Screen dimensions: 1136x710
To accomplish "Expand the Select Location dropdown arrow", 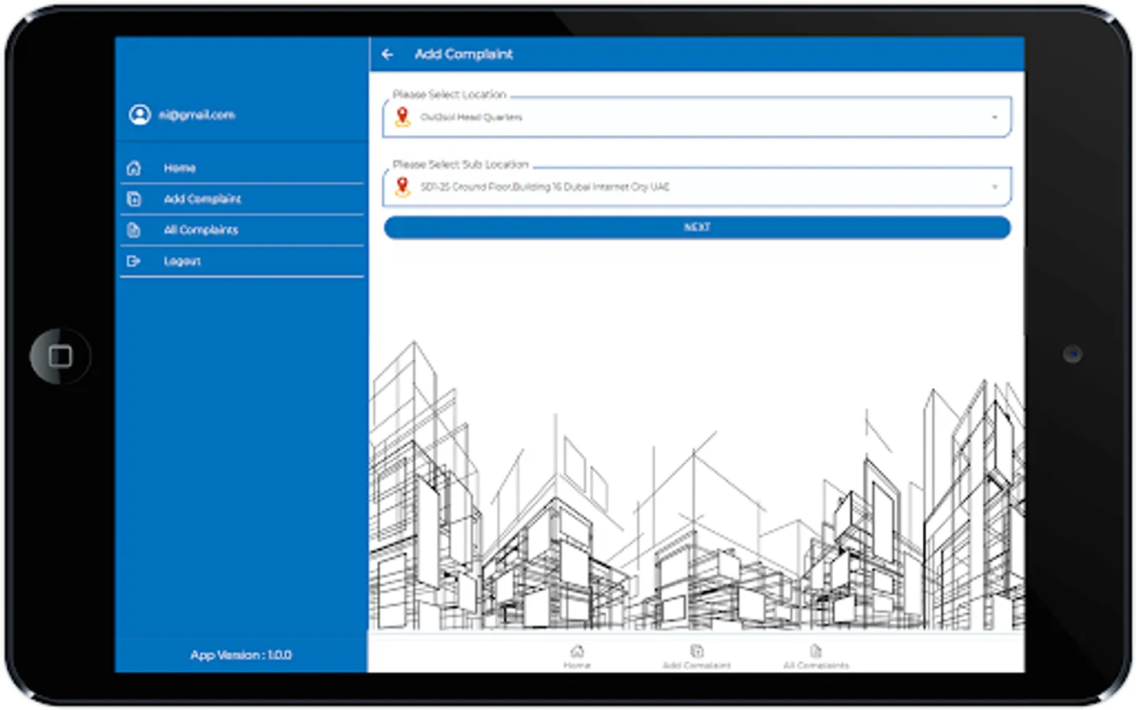I will pyautogui.click(x=995, y=118).
